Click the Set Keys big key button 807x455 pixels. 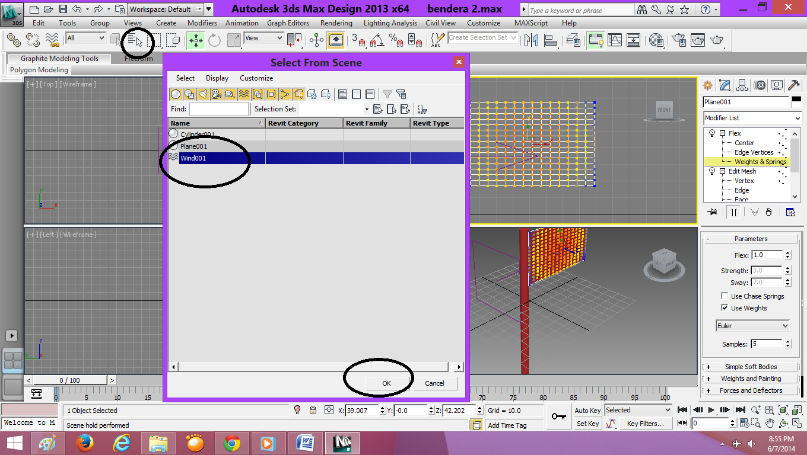pos(558,416)
